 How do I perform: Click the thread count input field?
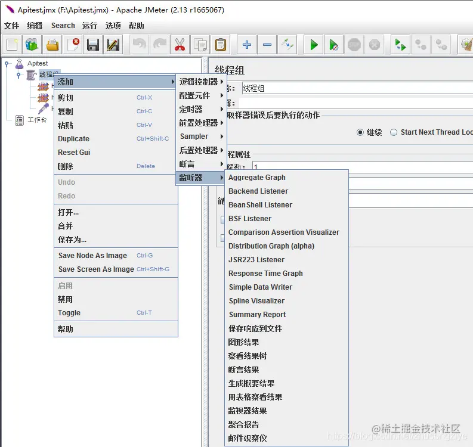[x=362, y=166]
